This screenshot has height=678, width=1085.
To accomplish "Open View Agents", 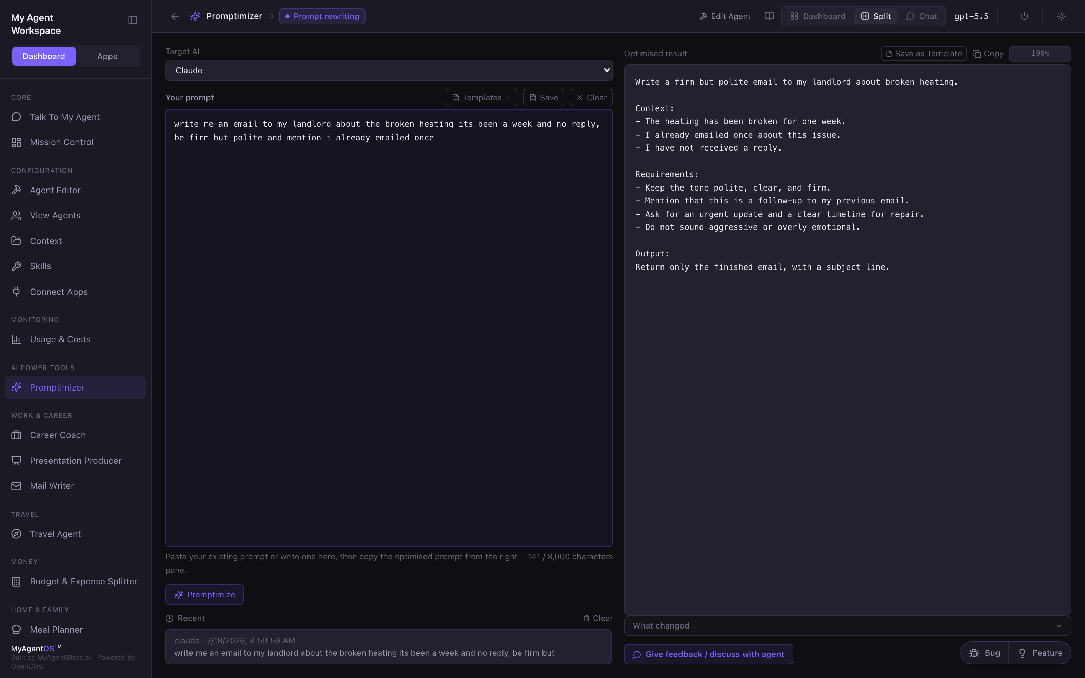I will coord(75,215).
